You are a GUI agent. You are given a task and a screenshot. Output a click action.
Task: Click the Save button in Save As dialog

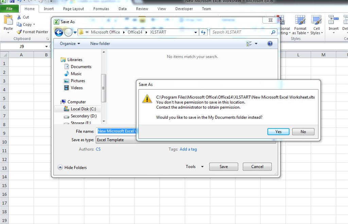pyautogui.click(x=224, y=167)
